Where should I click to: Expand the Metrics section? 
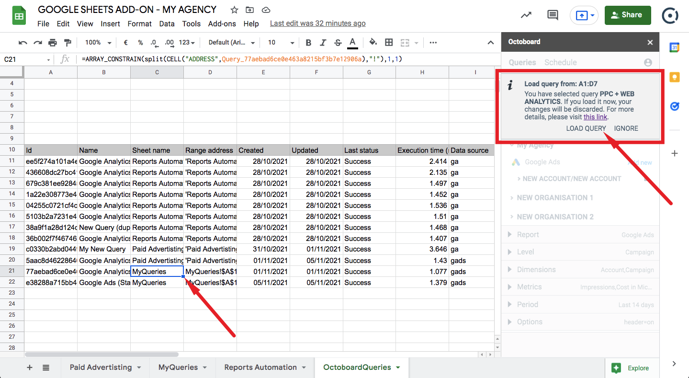coord(580,287)
